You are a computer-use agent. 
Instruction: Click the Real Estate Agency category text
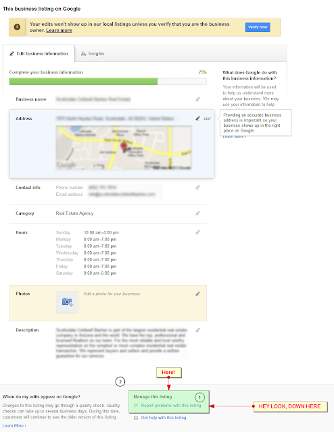coord(74,213)
